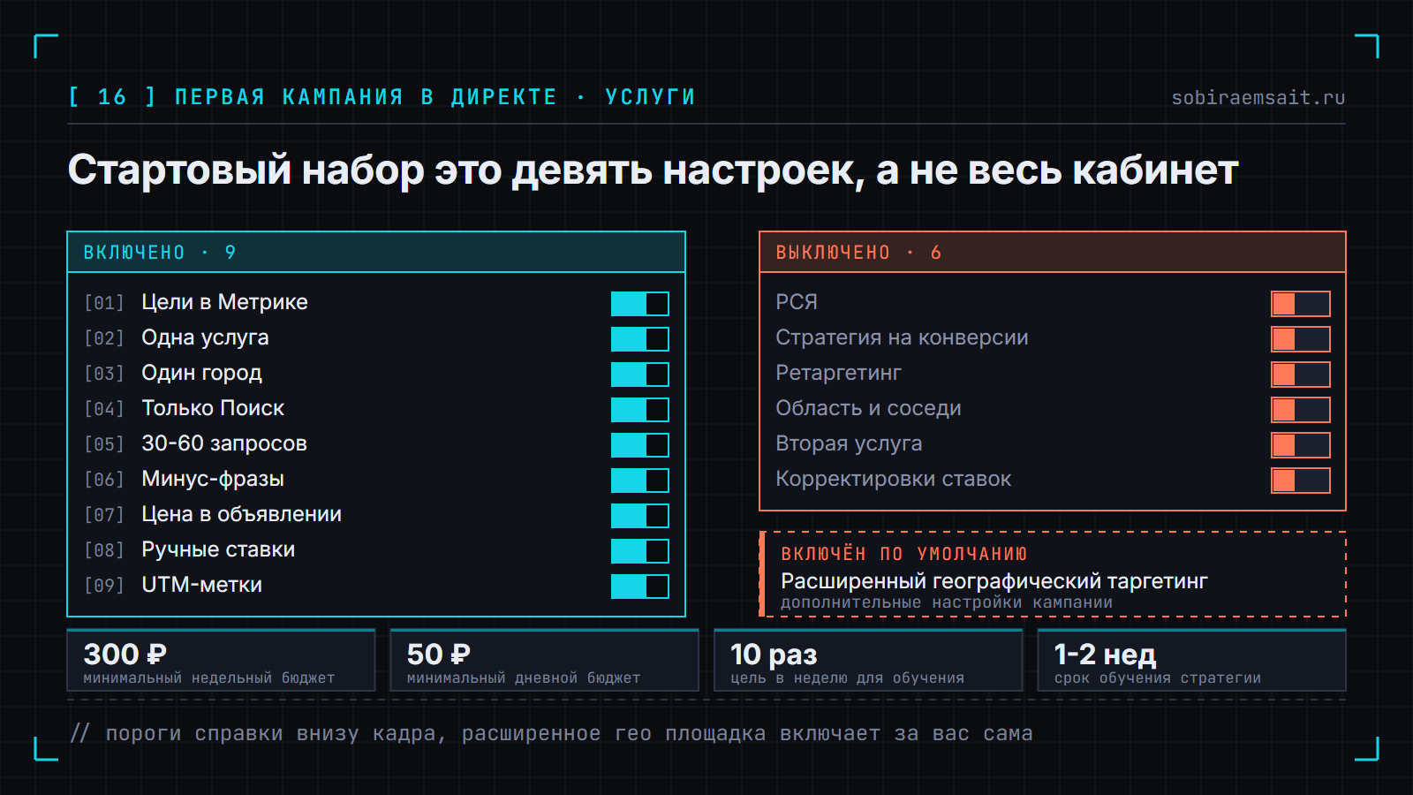
Task: Click the 'Ручные ставки' row label
Action: coord(218,549)
